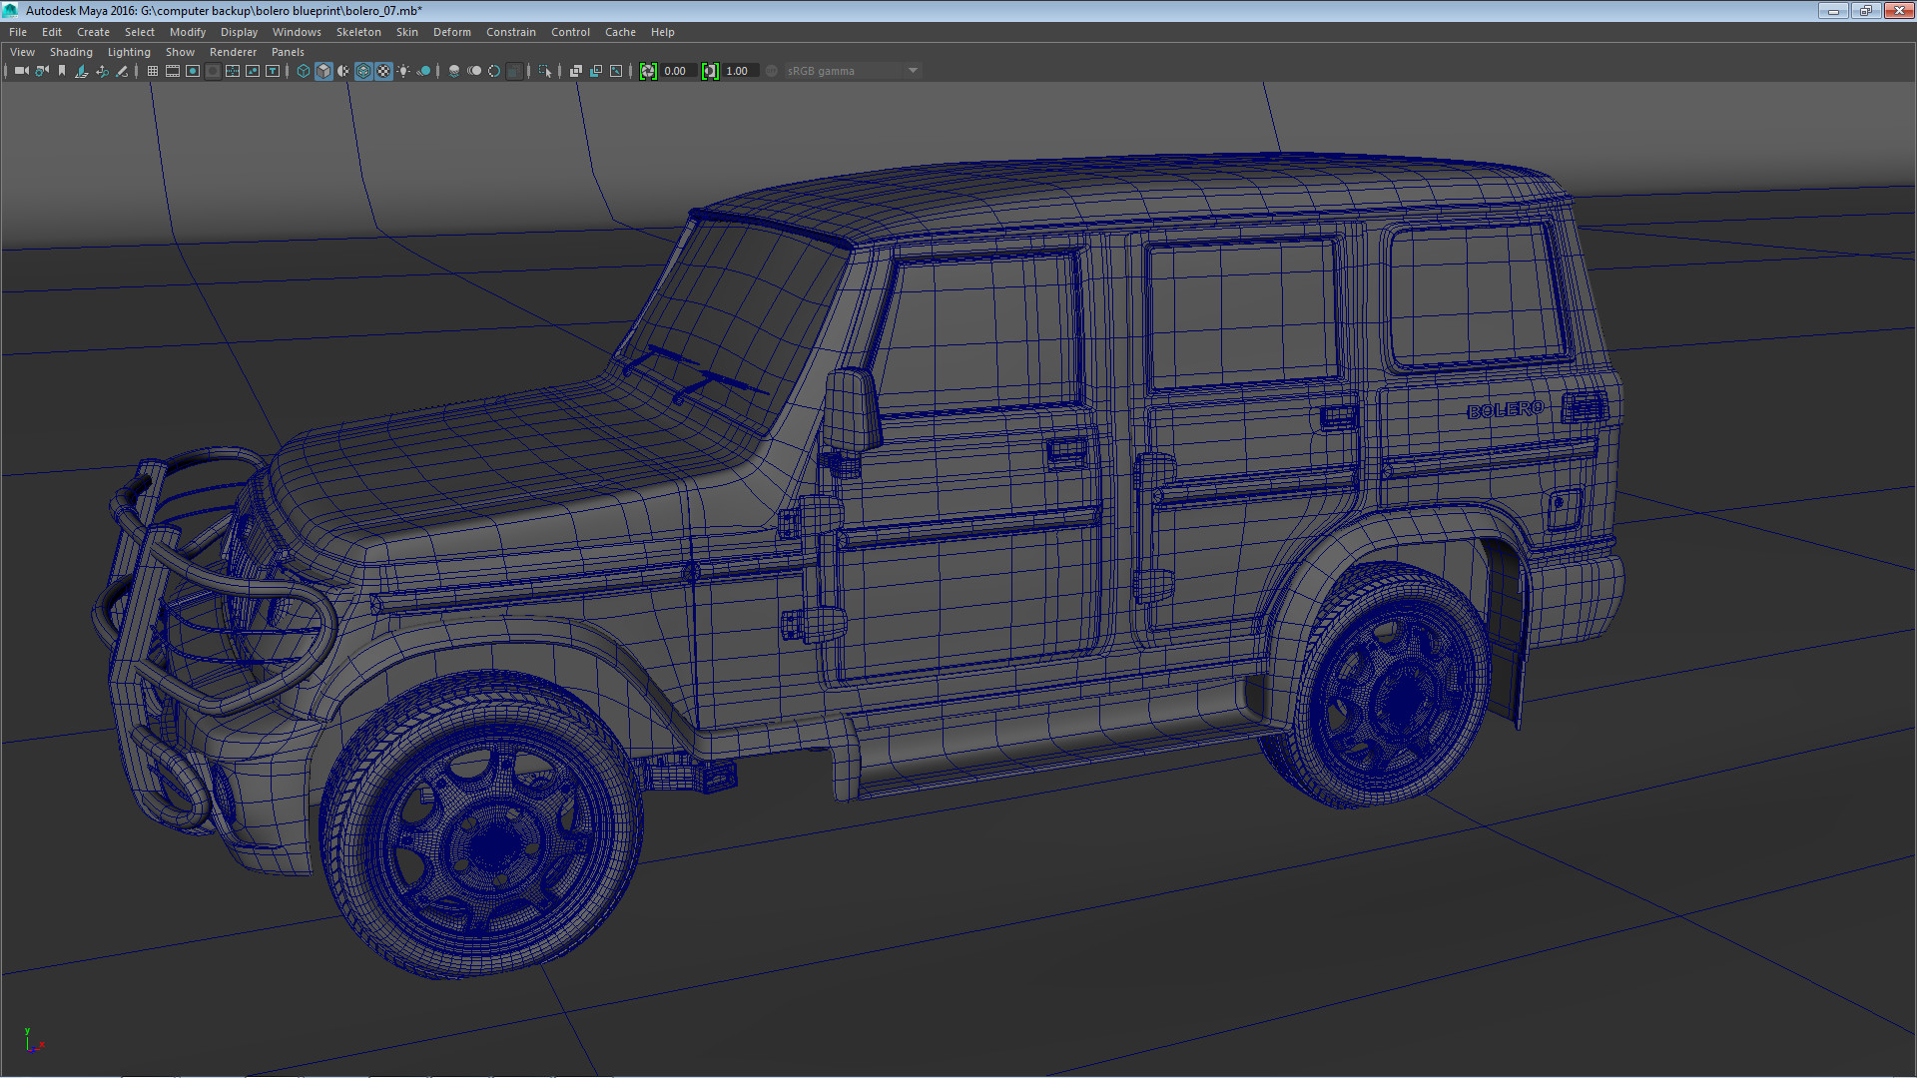Click the Camera Attributes icon
Viewport: 1917px width, 1078px height.
[x=42, y=71]
